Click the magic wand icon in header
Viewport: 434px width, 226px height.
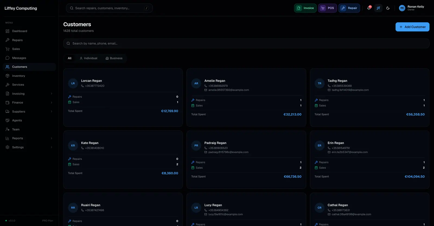pos(378,8)
